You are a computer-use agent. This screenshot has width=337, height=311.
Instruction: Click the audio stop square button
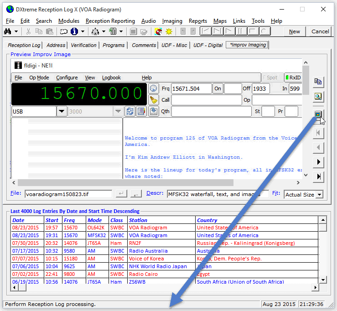(253, 31)
